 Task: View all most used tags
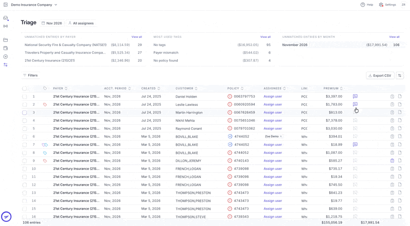[265, 37]
